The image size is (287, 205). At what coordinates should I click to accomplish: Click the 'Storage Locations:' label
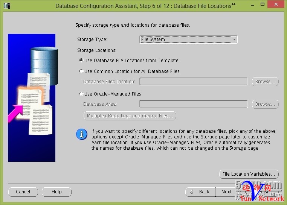coord(97,50)
